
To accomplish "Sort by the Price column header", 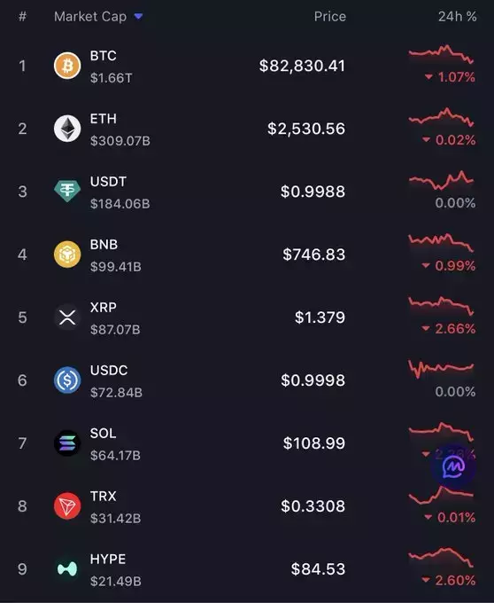I will coord(330,16).
